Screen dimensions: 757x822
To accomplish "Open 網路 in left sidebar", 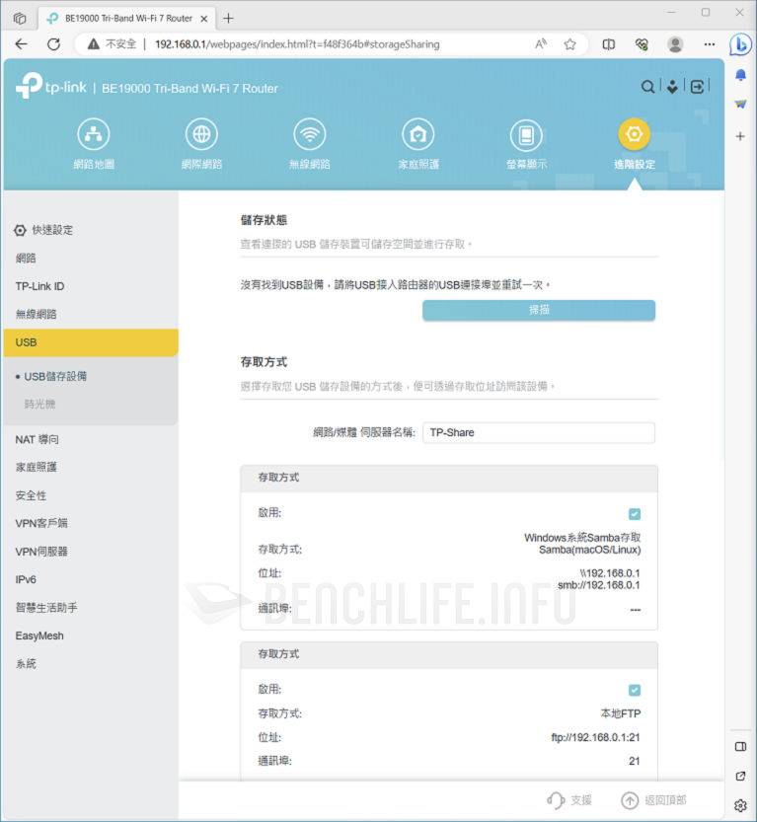I will coord(26,258).
